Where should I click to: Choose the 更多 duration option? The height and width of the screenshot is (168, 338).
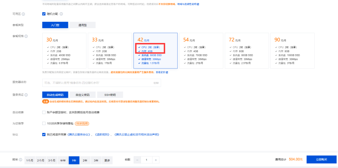(x=107, y=160)
